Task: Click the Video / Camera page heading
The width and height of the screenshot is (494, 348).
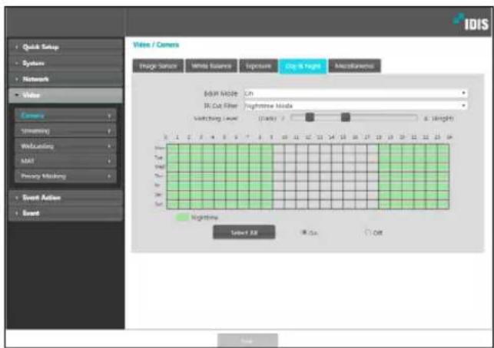Action: coord(156,45)
